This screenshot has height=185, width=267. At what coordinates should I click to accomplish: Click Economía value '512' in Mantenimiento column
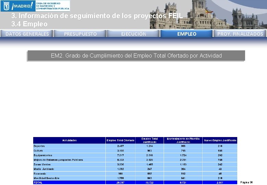click(x=183, y=174)
